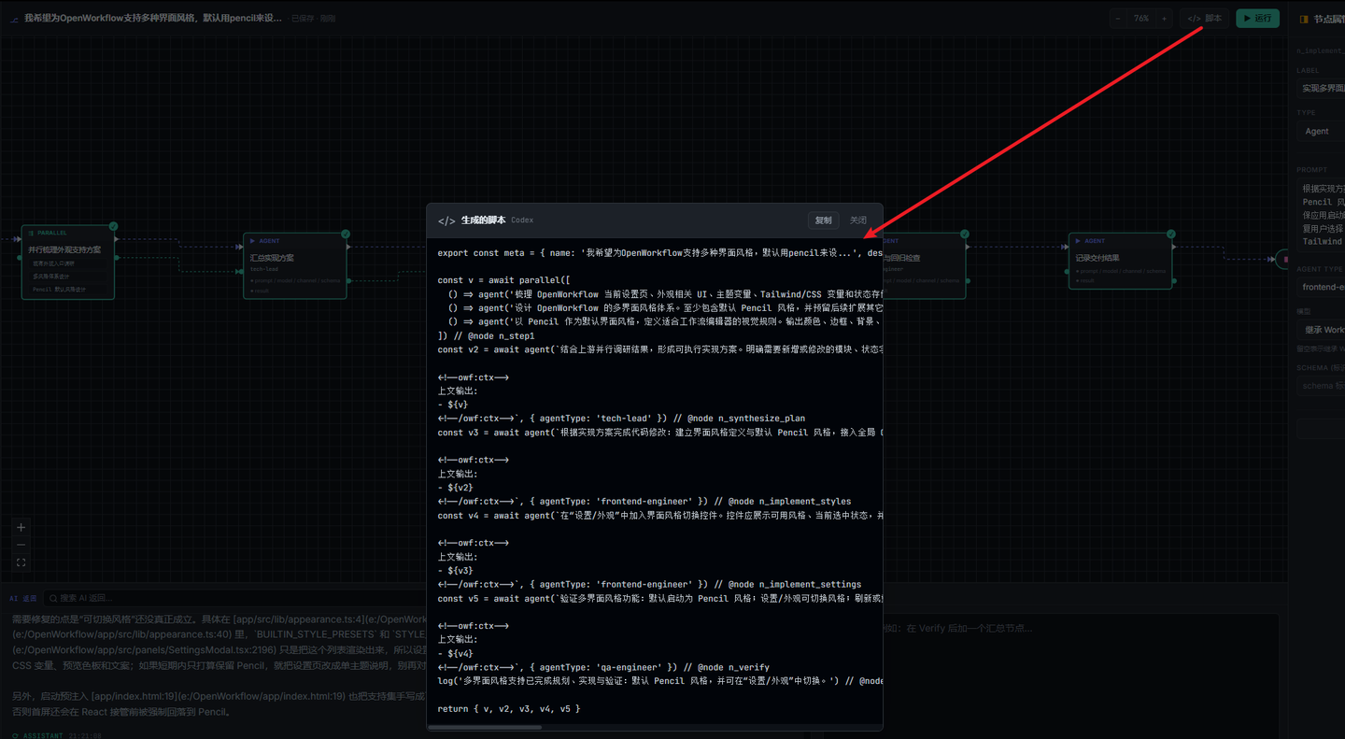Click the checkmark badge on 记录交付结果 node
This screenshot has width=1345, height=739.
point(1171,234)
